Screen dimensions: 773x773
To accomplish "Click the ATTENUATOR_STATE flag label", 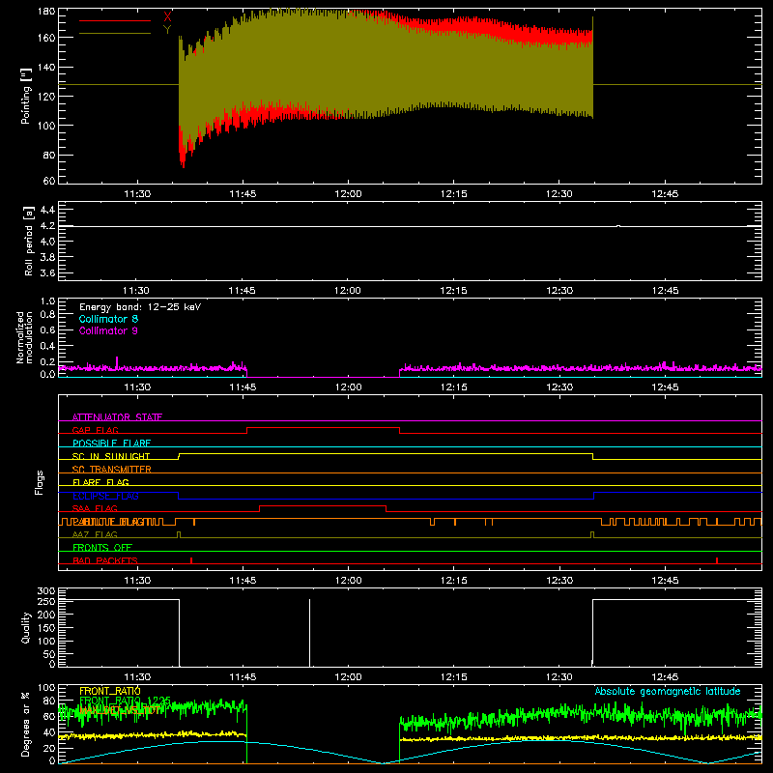I will [x=117, y=417].
